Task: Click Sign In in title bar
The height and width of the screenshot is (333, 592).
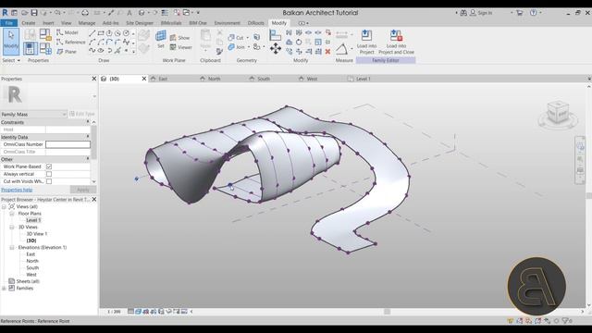Action: click(485, 13)
